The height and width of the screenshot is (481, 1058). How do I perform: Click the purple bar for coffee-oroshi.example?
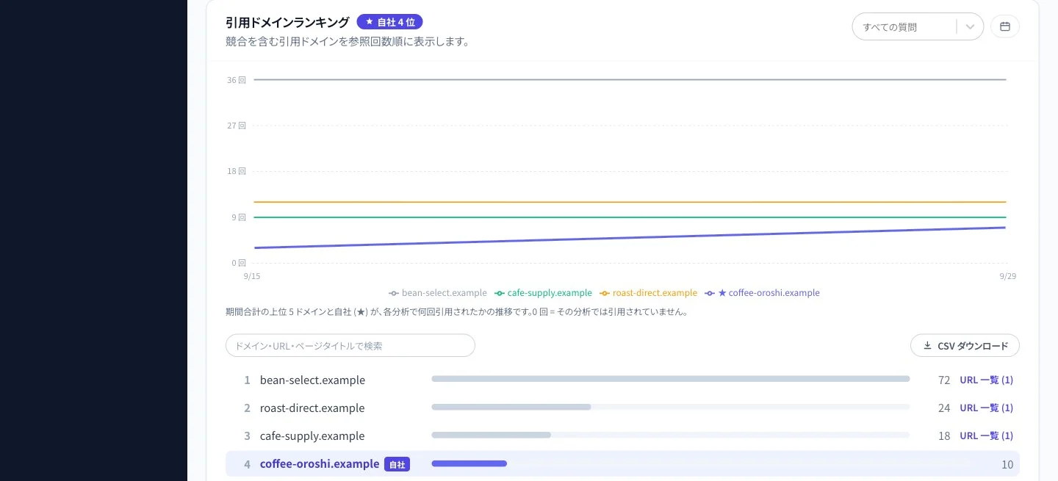(x=469, y=463)
